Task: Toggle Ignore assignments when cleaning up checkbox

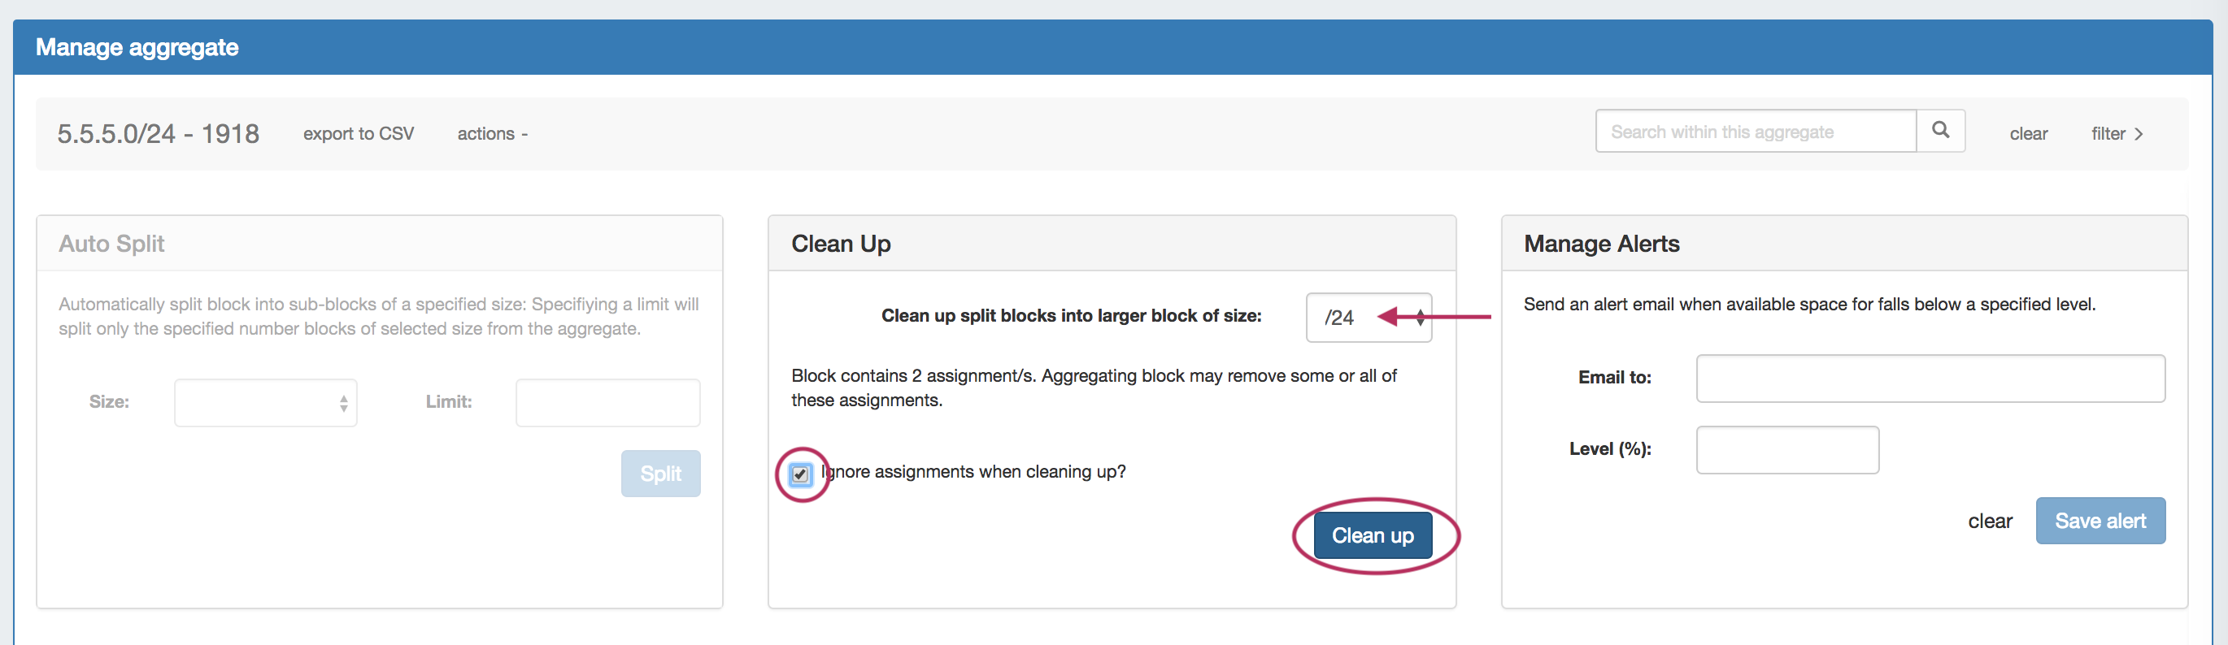Action: [x=800, y=474]
